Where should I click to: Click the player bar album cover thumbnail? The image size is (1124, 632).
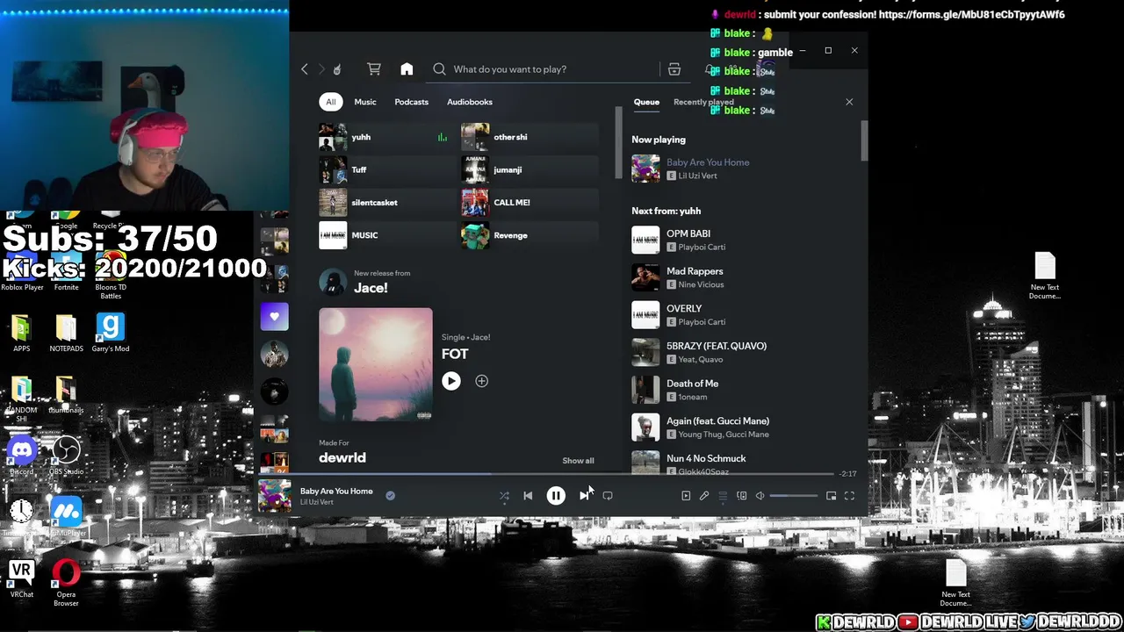tap(275, 496)
